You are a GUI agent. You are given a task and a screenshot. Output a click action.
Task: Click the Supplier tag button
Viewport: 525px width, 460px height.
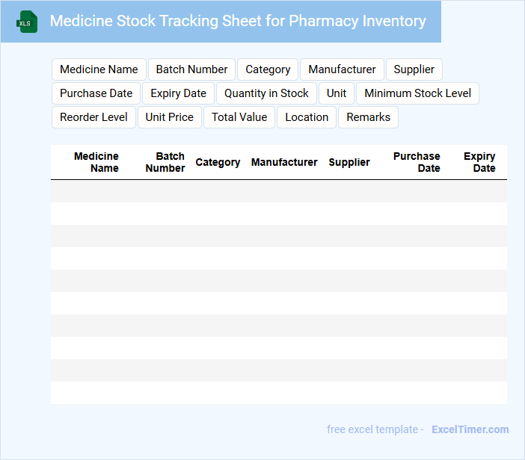coord(414,69)
